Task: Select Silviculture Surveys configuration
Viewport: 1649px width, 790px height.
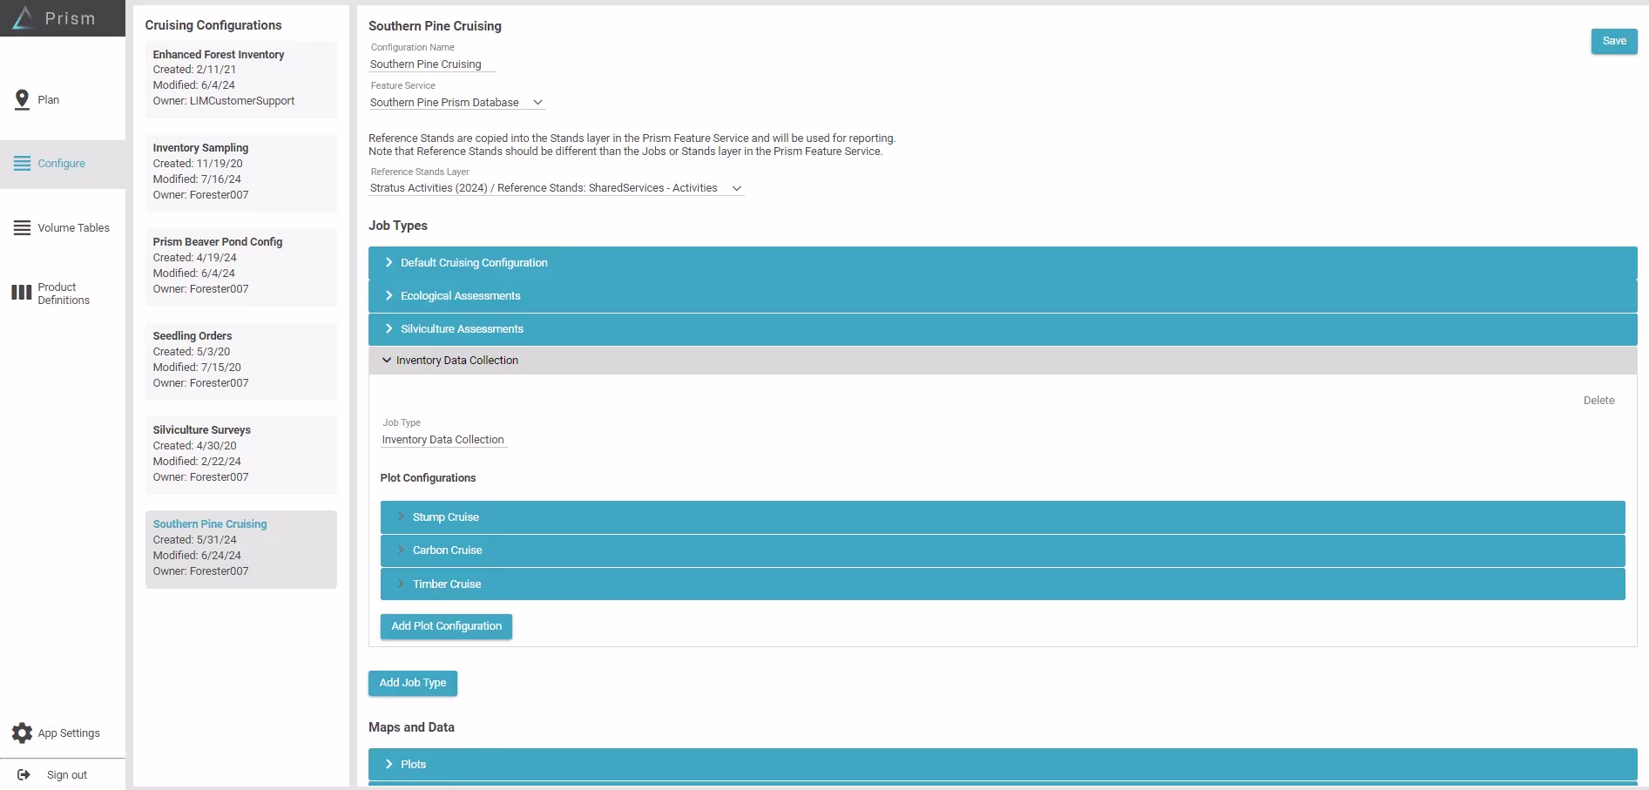Action: click(241, 455)
